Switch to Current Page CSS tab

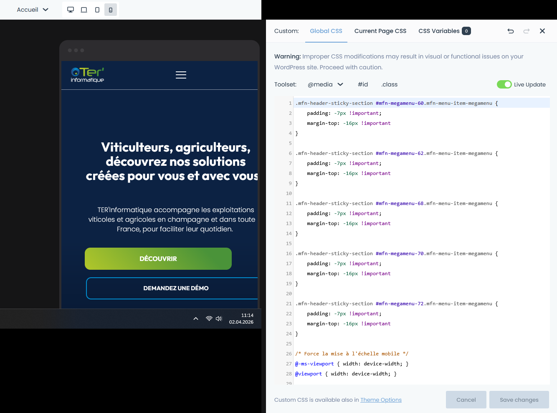point(380,31)
